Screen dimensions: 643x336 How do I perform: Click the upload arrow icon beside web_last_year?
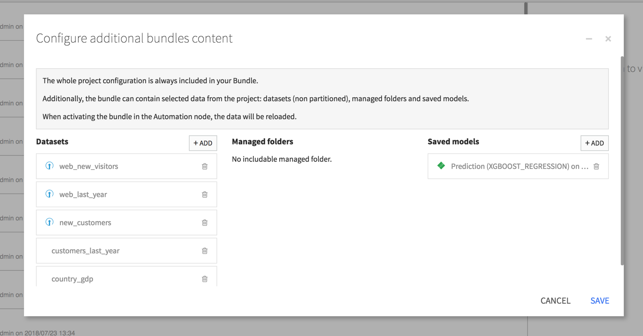(49, 194)
